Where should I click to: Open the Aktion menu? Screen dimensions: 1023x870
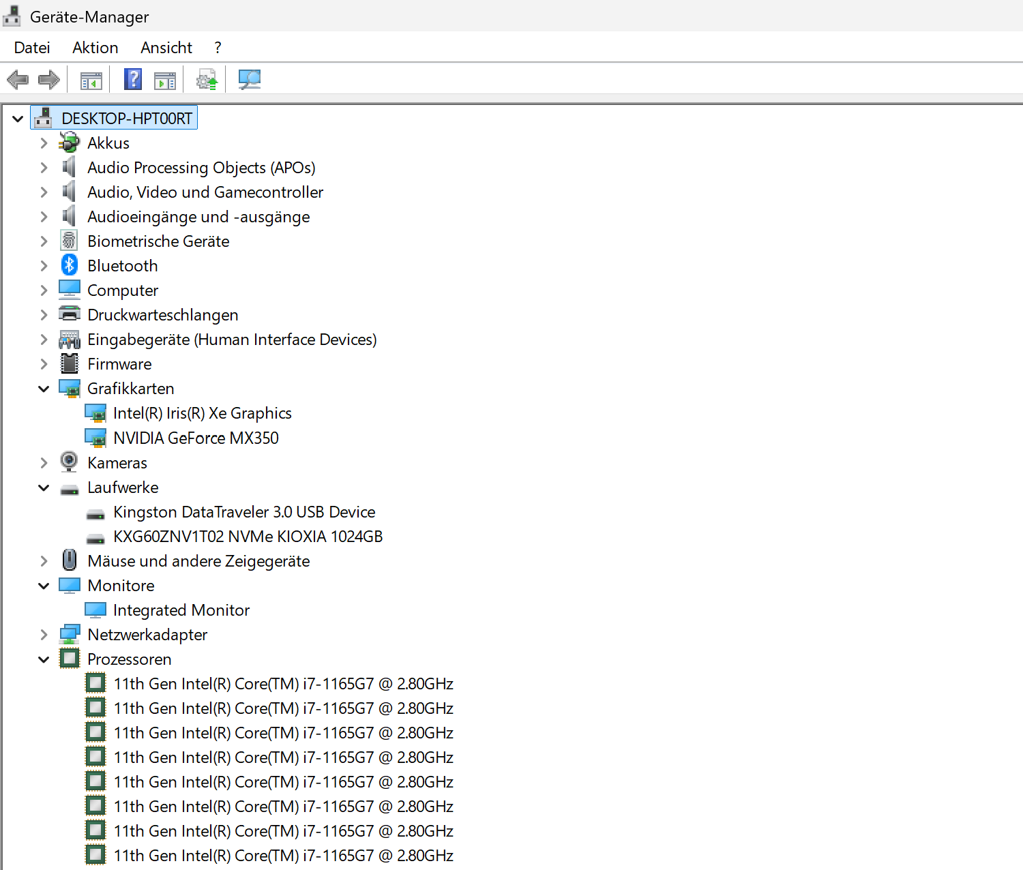pyautogui.click(x=95, y=48)
